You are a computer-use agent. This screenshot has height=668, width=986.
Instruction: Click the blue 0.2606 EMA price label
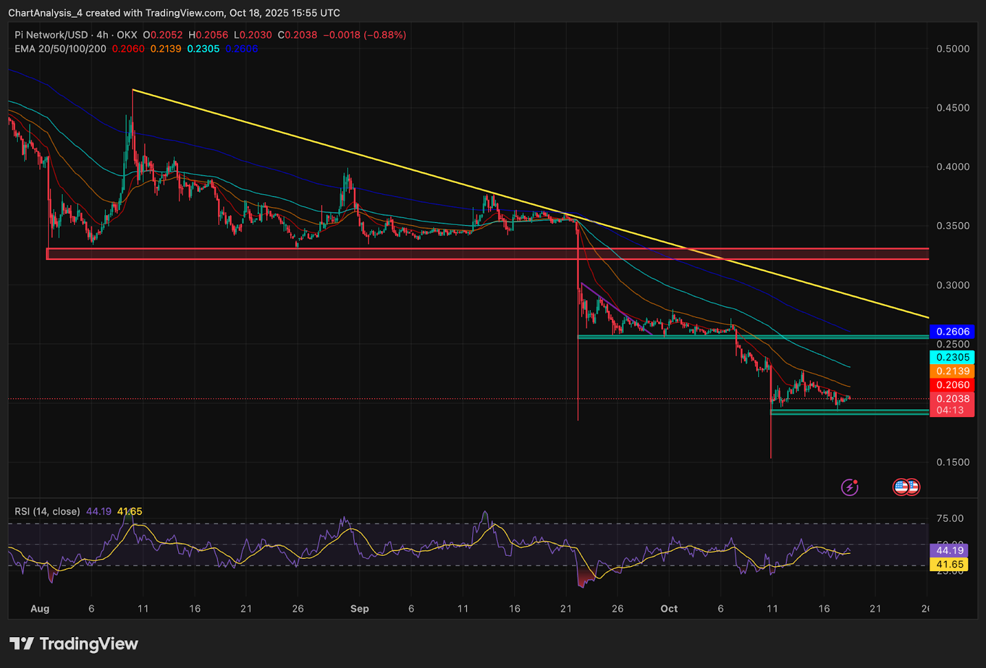952,332
